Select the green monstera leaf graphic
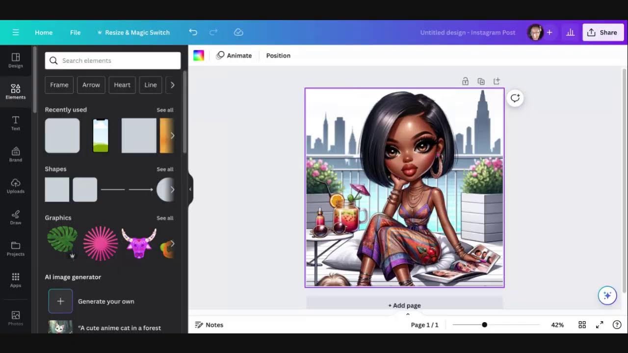The width and height of the screenshot is (628, 353). [62, 242]
